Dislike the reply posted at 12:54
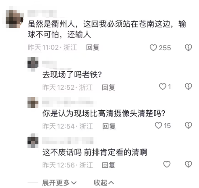199x188 pixels. pos(188,125)
